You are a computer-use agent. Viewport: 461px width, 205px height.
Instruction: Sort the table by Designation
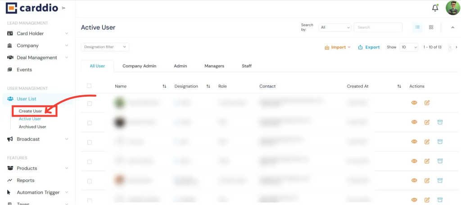pos(208,86)
